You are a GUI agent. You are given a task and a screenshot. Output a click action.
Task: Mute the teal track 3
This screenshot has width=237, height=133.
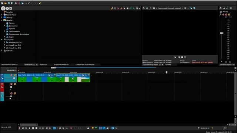click(11, 93)
